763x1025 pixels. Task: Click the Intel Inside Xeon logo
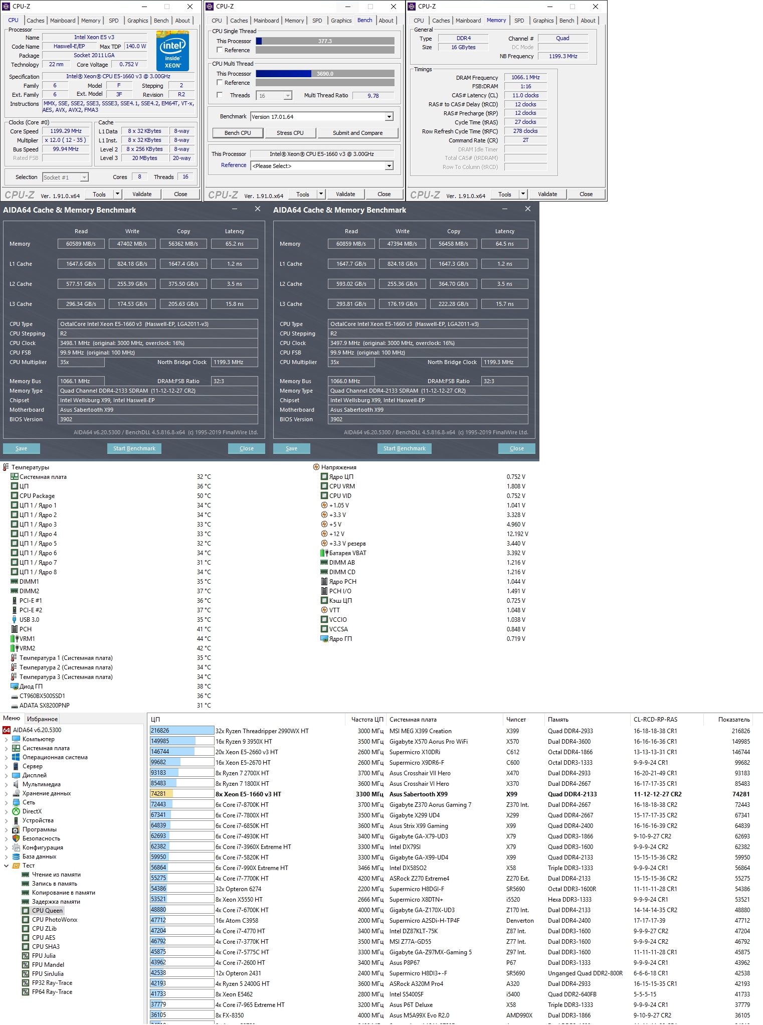pyautogui.click(x=173, y=51)
